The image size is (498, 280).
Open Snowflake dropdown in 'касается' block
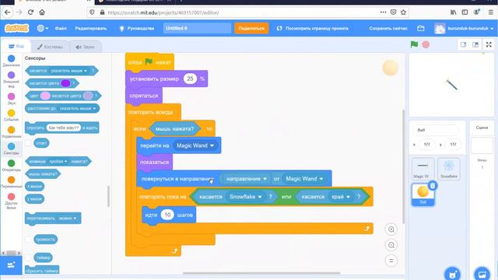(x=246, y=197)
